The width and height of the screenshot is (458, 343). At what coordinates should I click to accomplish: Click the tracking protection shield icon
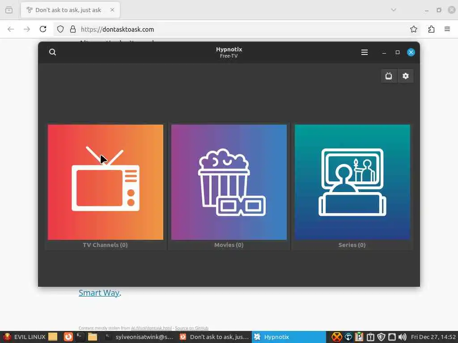60,29
